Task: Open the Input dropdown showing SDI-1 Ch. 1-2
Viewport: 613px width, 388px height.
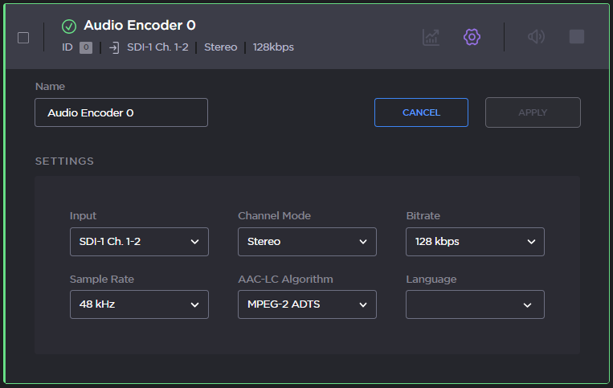Action: tap(139, 241)
